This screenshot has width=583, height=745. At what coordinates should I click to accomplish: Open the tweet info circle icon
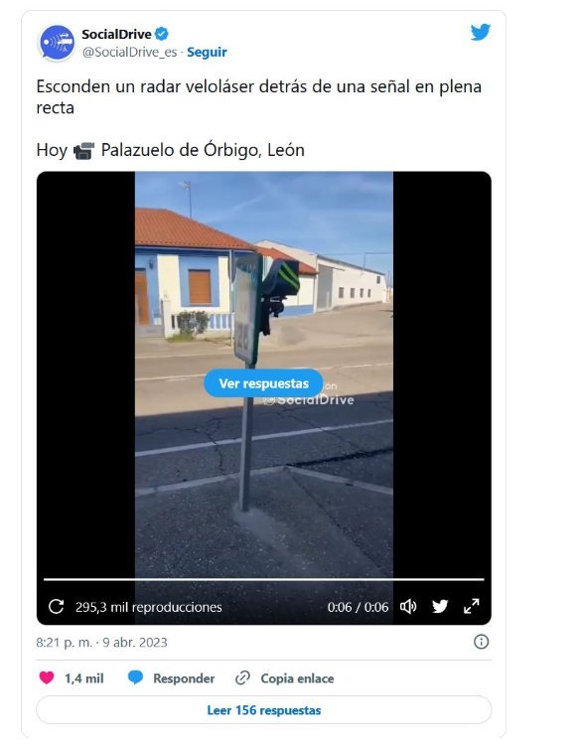tap(481, 642)
